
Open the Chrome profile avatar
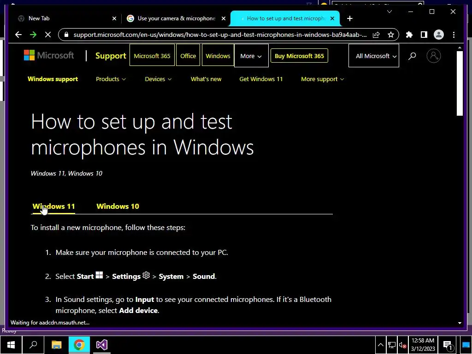tap(439, 35)
